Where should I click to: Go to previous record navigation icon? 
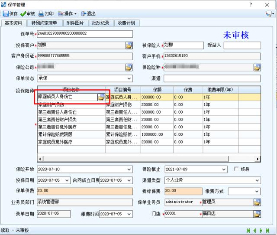(255, 230)
